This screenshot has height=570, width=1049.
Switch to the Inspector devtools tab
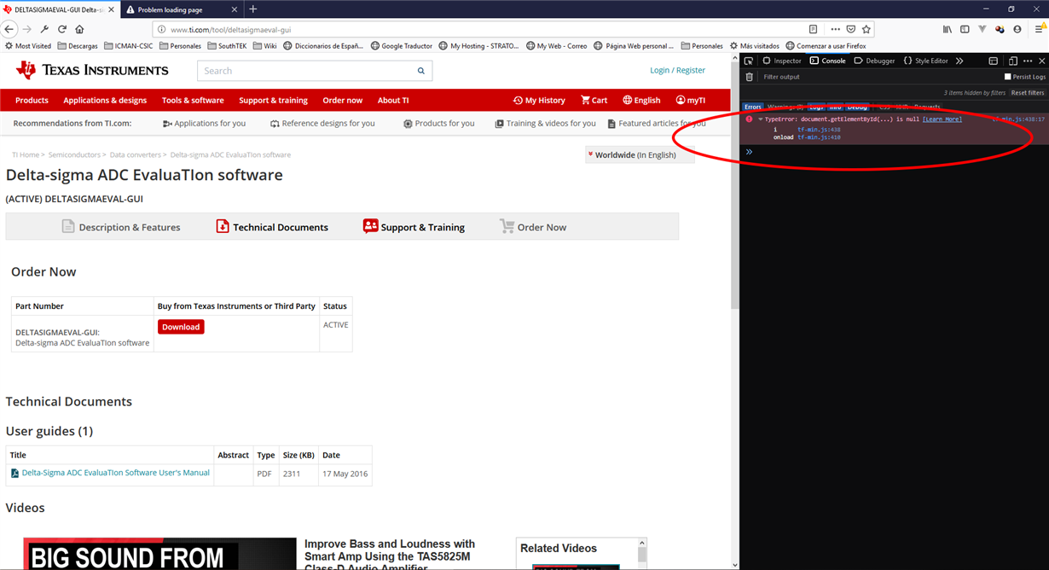tap(782, 61)
